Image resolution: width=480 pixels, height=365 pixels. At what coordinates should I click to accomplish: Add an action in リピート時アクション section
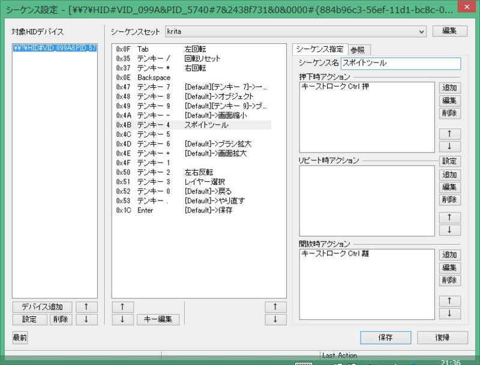(449, 175)
